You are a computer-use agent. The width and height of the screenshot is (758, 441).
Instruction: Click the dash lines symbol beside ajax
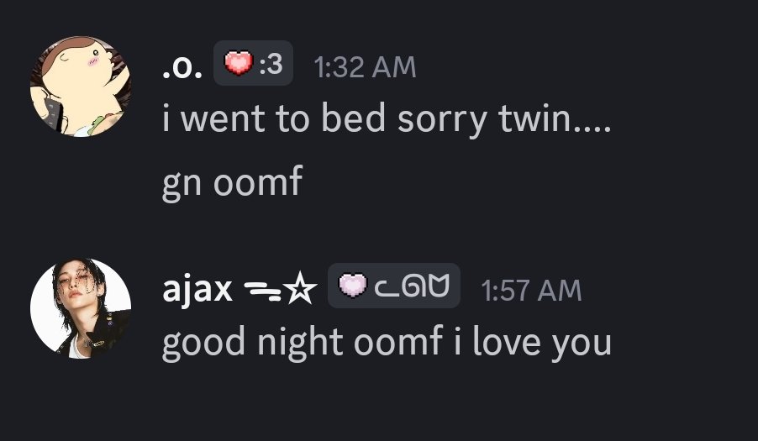262,291
